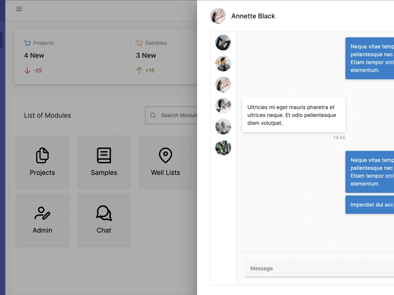
Task: Click the Message input field
Action: [x=320, y=268]
